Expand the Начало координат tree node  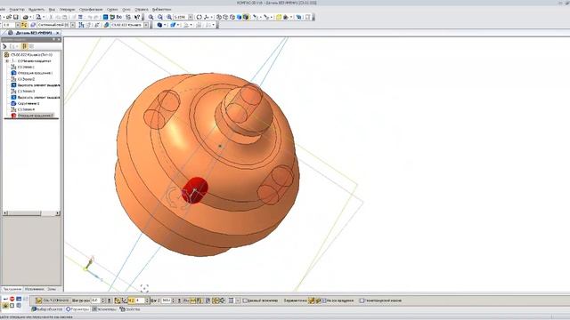[7, 61]
